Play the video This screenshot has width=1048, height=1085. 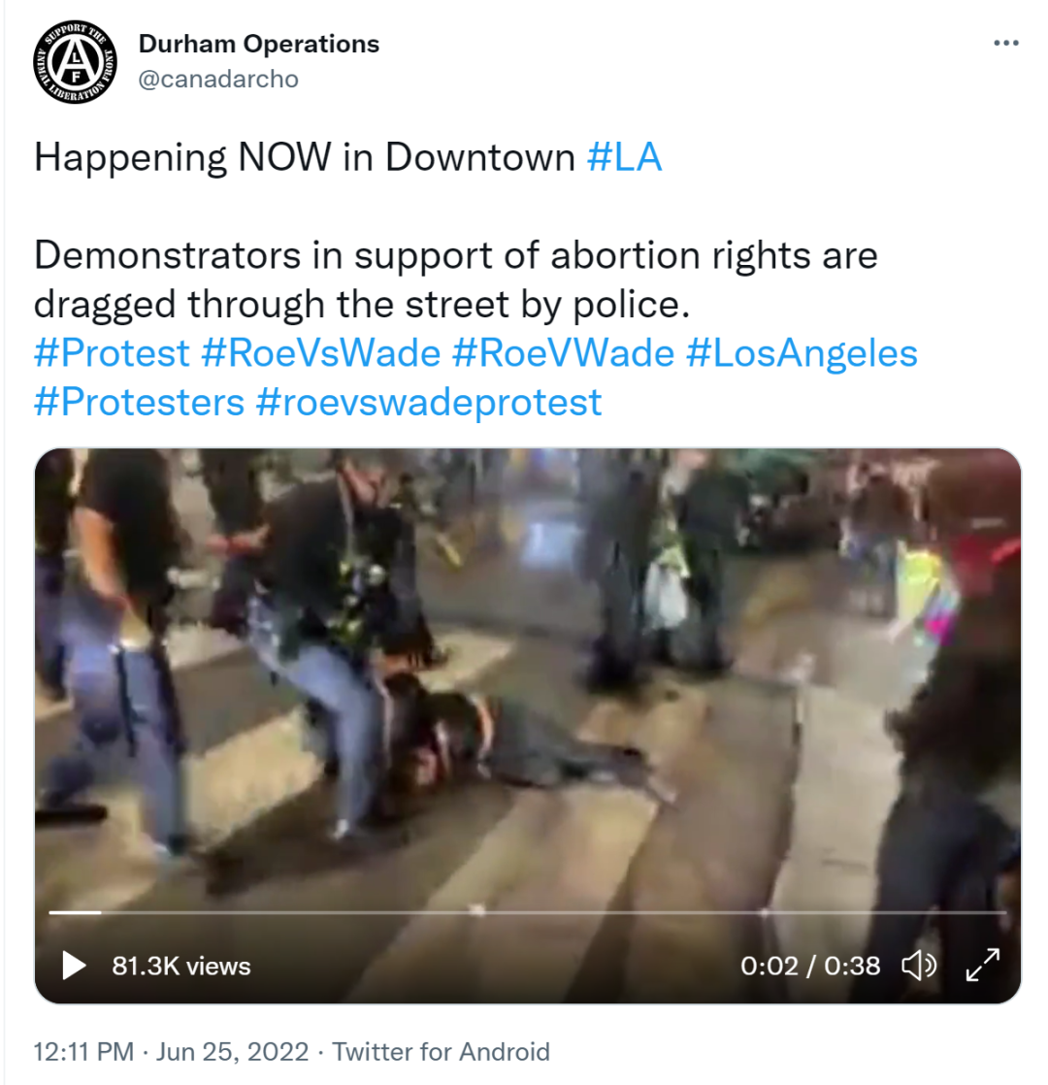(74, 965)
